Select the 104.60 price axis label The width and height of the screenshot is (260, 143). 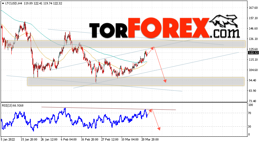point(253,70)
